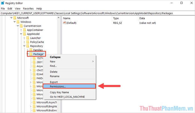Choose Rename from the context menu
Image resolution: width=195 pixels, height=113 pixels.
pyautogui.click(x=69, y=76)
